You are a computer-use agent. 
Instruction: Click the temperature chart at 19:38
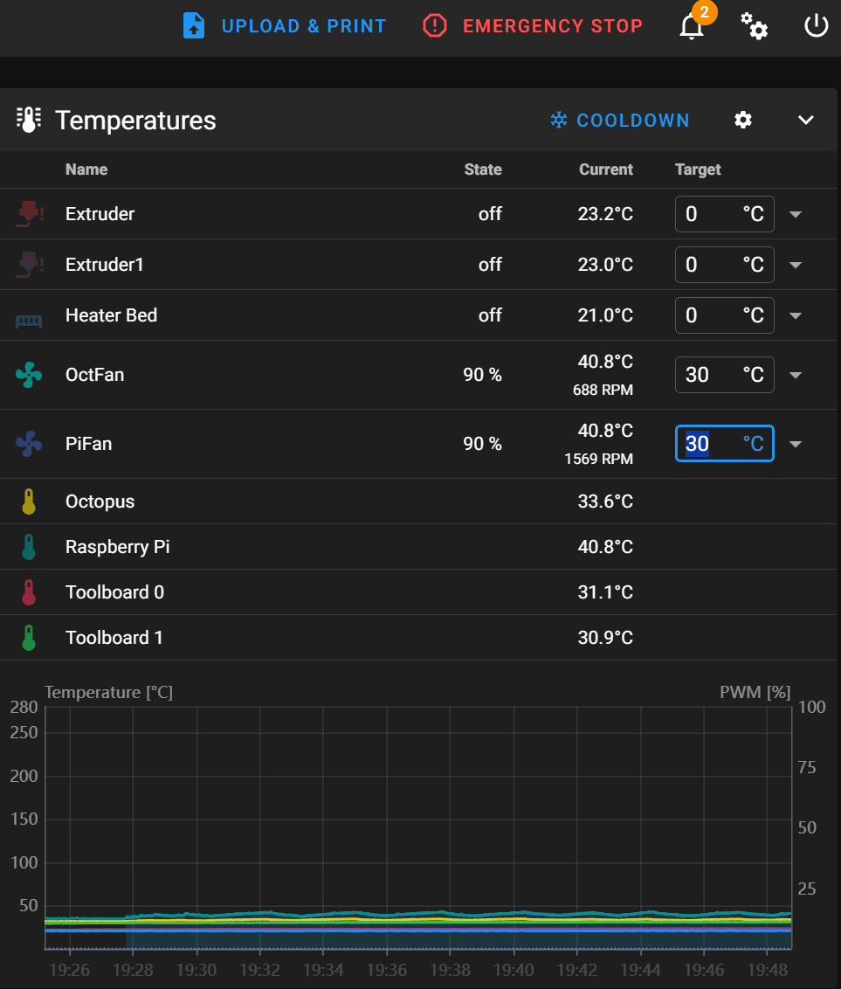(450, 827)
